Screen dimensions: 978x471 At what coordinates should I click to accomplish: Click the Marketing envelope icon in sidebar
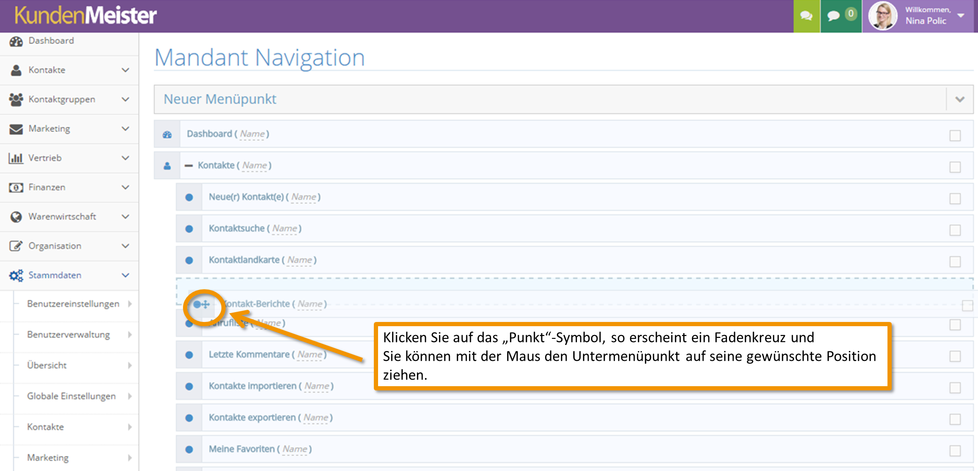(x=16, y=129)
